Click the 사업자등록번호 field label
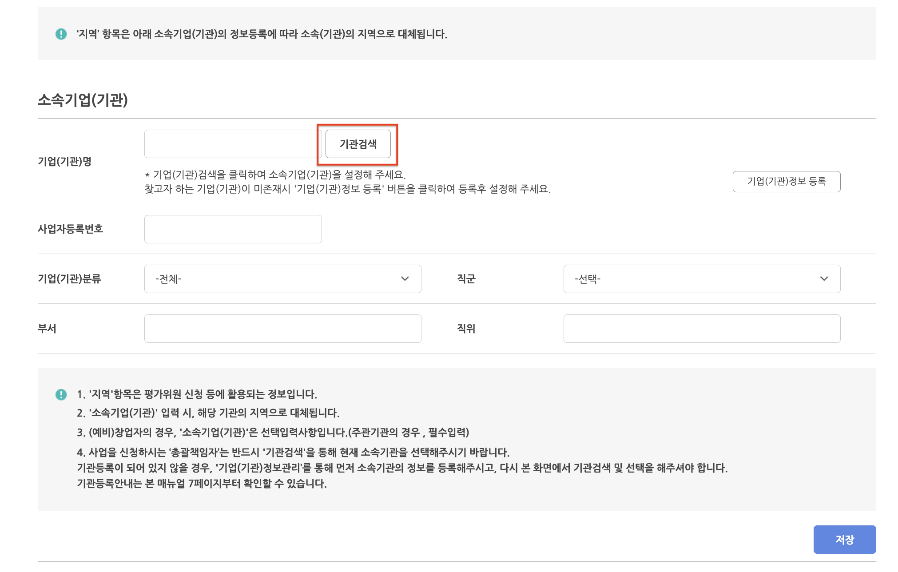This screenshot has height=572, width=898. (70, 229)
